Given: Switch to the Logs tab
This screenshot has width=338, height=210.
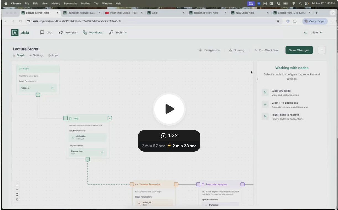Looking at the screenshot, I should click(x=53, y=55).
